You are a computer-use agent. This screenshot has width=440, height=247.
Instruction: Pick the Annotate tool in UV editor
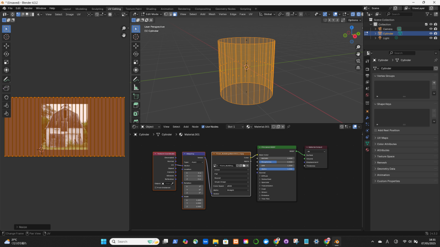(6, 79)
